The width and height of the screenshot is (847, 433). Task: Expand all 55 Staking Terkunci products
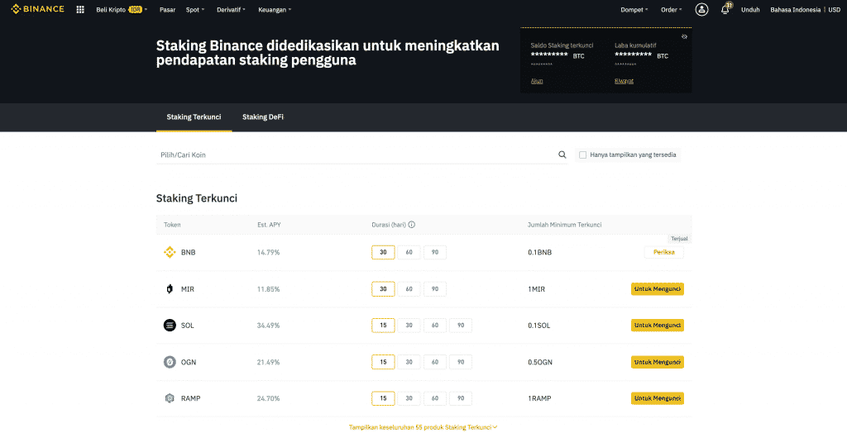[423, 427]
